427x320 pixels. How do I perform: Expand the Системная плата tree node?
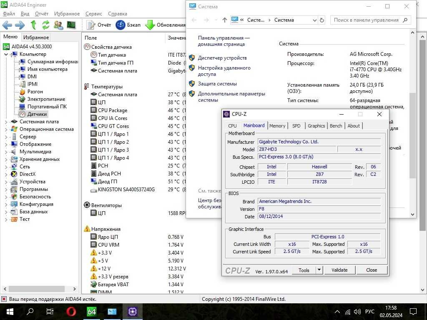6,122
